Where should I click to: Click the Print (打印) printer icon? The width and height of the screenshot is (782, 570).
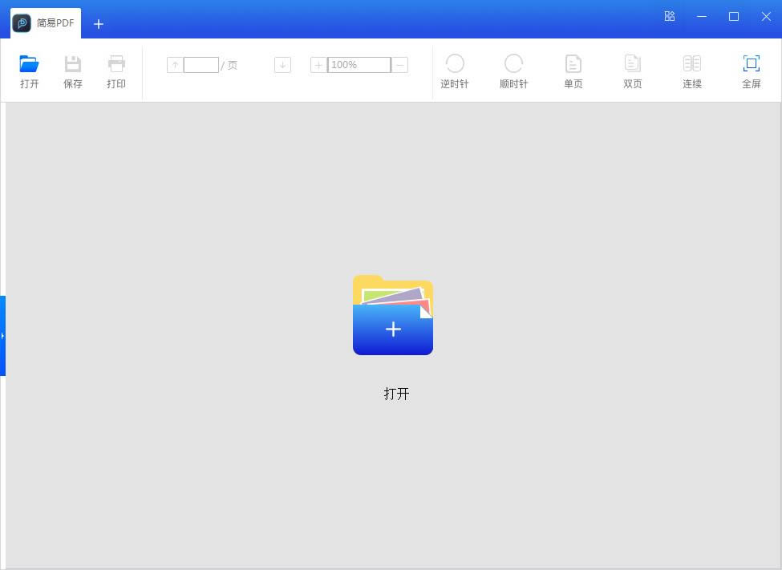point(116,64)
